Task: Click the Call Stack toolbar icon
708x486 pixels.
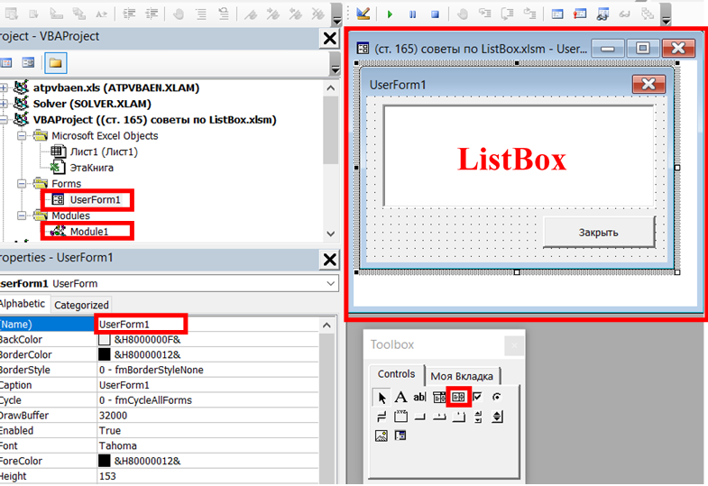Action: pos(647,14)
